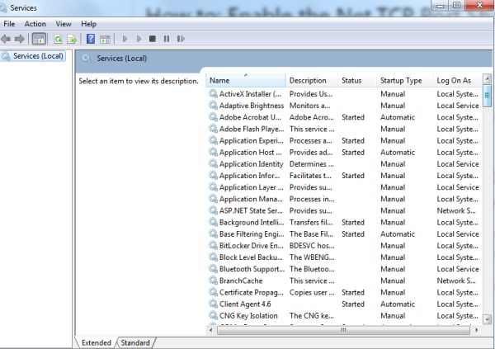Click the horizontal scrollbar thumb
Image resolution: width=495 pixels, height=349 pixels.
343,330
